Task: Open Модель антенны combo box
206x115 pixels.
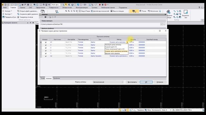Action: pos(108,82)
